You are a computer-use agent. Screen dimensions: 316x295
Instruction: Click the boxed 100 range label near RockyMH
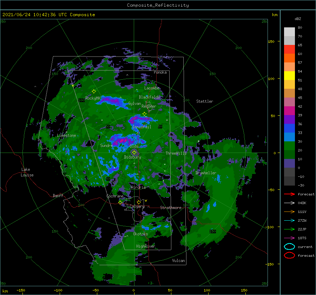click(x=81, y=100)
